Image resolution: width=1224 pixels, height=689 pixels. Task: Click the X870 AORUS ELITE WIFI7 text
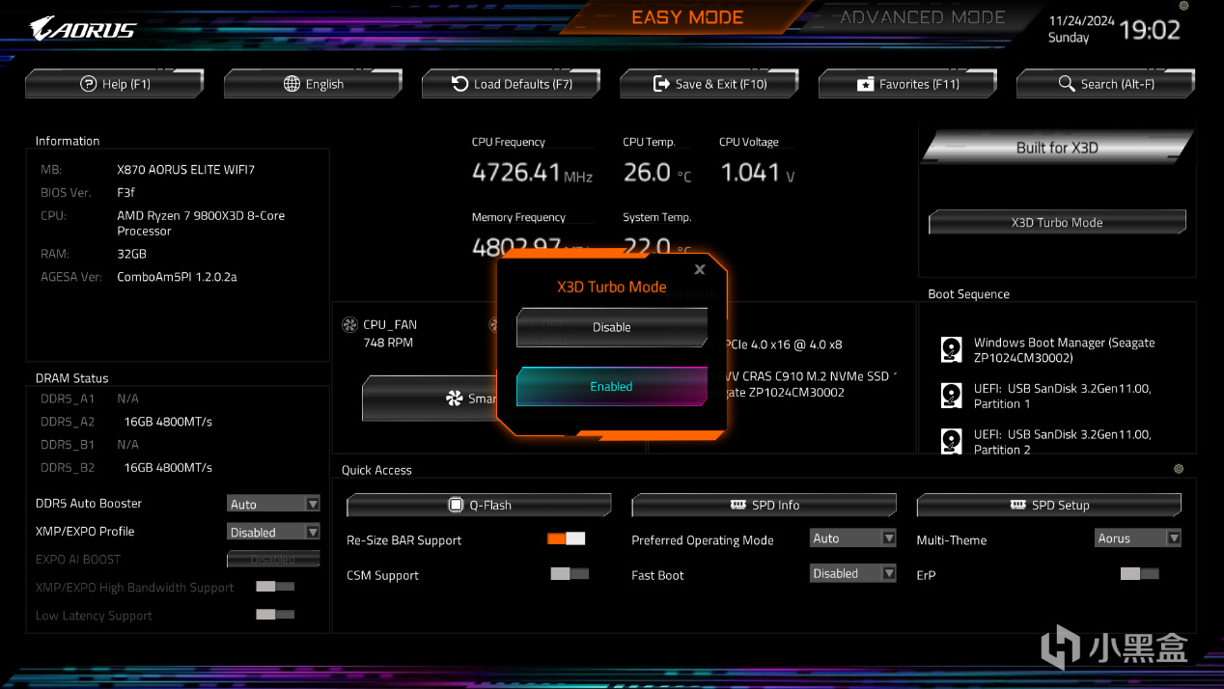point(186,170)
